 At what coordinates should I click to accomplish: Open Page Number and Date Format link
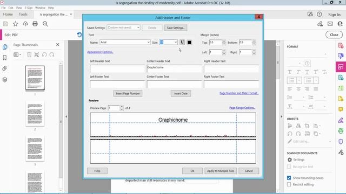[239, 93]
